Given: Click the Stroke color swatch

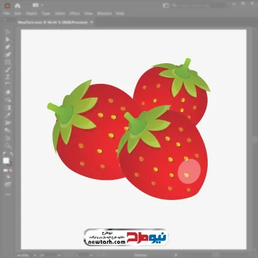Looking at the screenshot, I should [x=10, y=164].
